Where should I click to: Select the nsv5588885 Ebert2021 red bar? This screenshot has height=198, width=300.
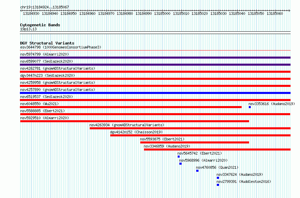click(x=155, y=114)
